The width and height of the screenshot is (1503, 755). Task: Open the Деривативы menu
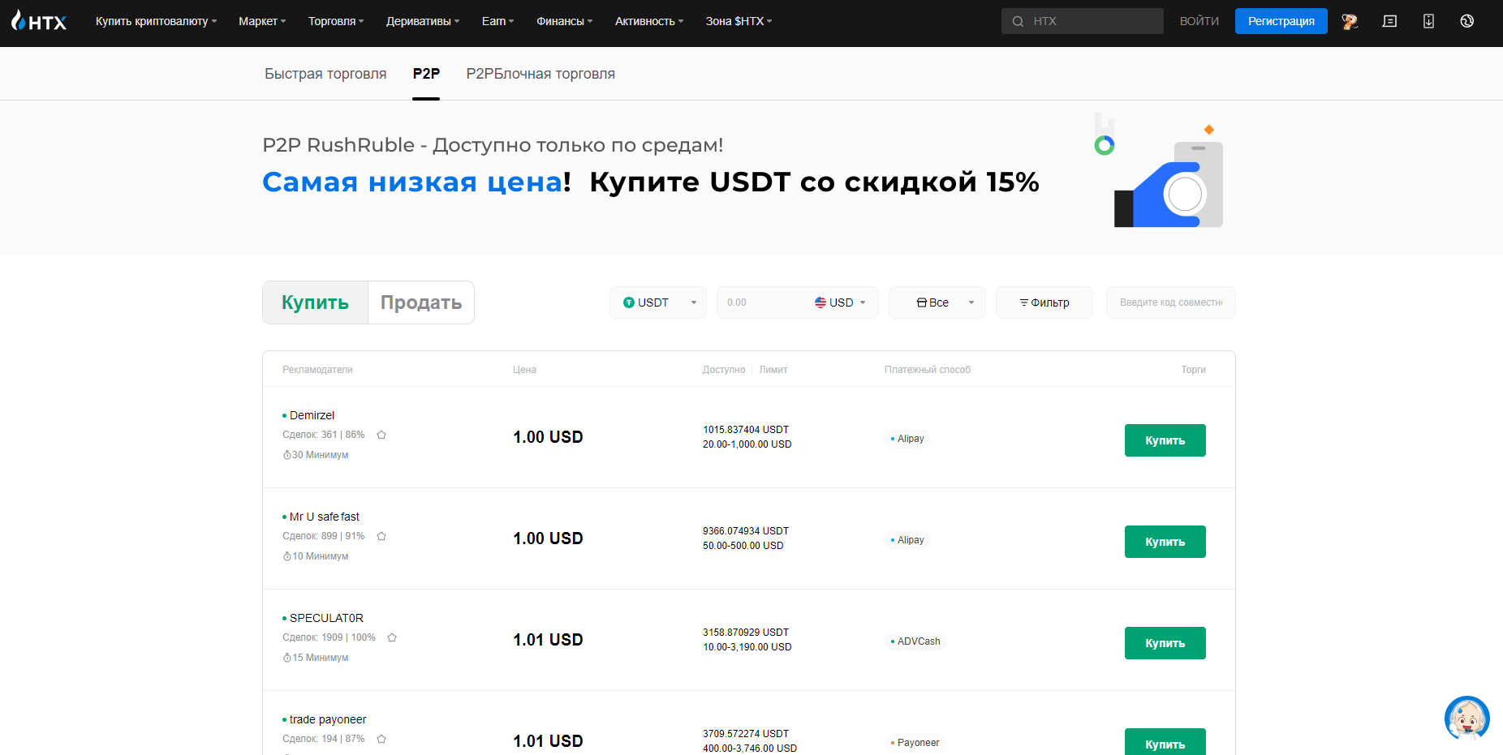coord(422,21)
